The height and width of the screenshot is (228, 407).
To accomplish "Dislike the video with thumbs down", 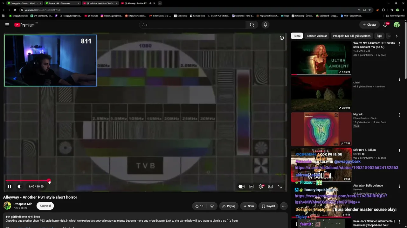I will tap(212, 206).
